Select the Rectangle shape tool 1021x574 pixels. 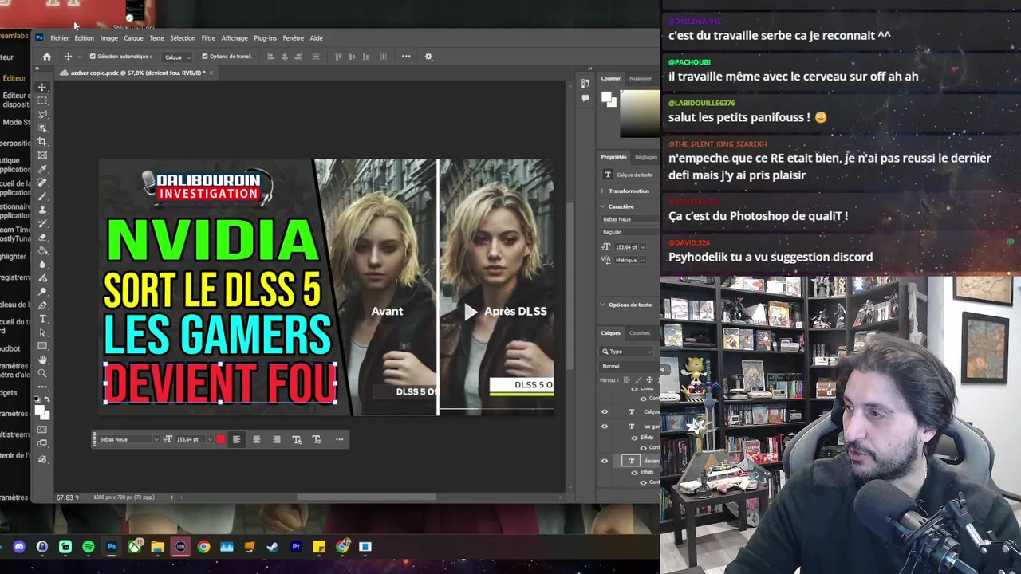[42, 346]
